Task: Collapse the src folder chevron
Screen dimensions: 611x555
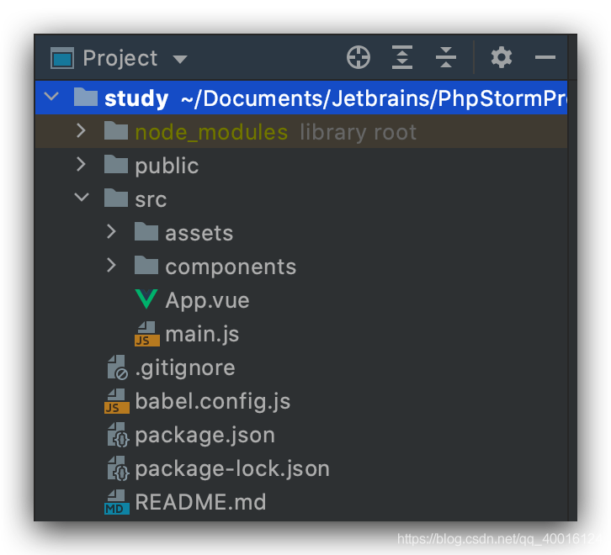Action: point(82,197)
